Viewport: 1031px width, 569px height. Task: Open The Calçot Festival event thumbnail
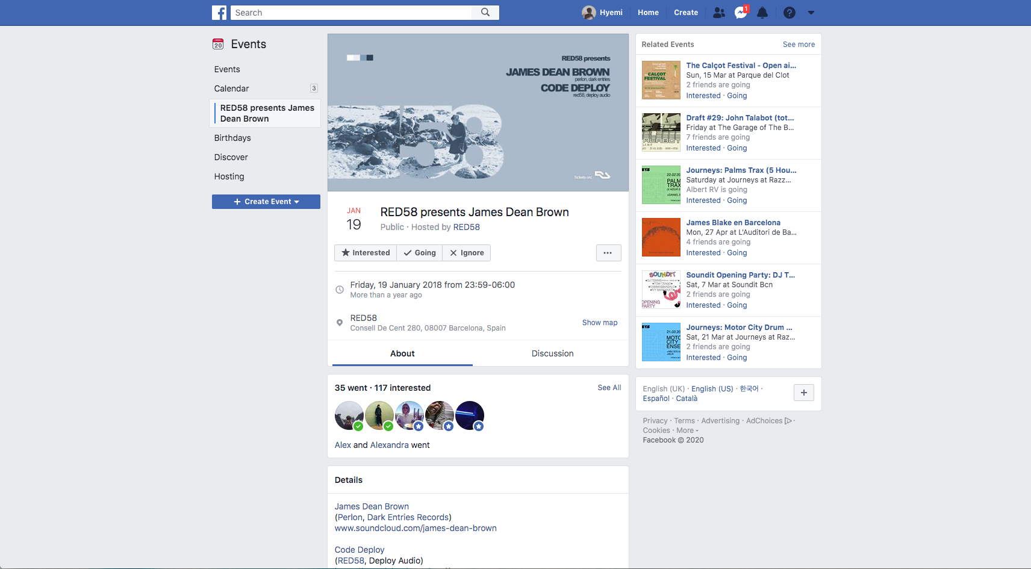(x=661, y=80)
